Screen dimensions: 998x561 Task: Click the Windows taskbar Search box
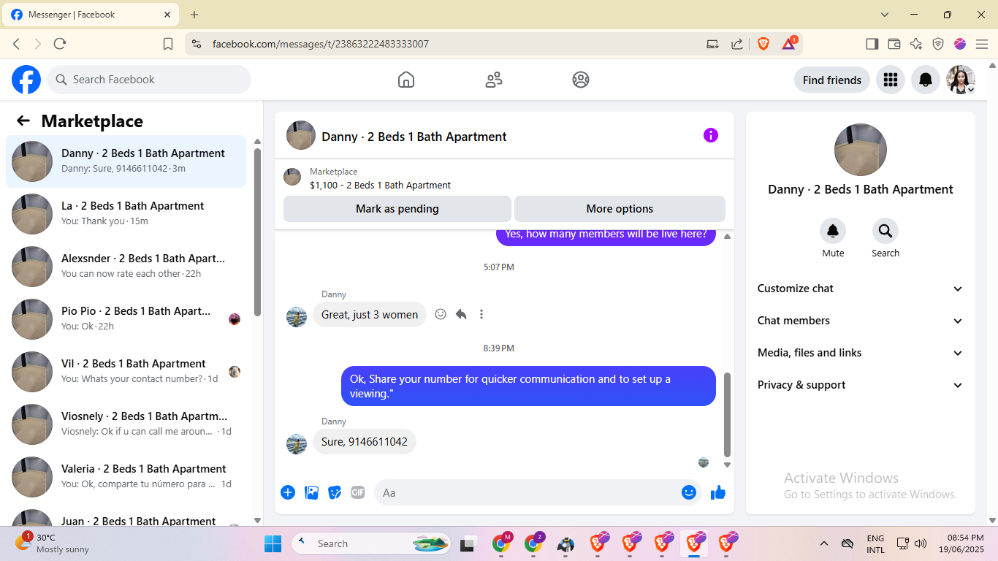pyautogui.click(x=373, y=543)
